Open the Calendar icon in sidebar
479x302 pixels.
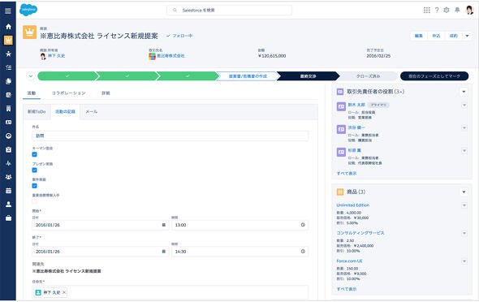(8, 191)
